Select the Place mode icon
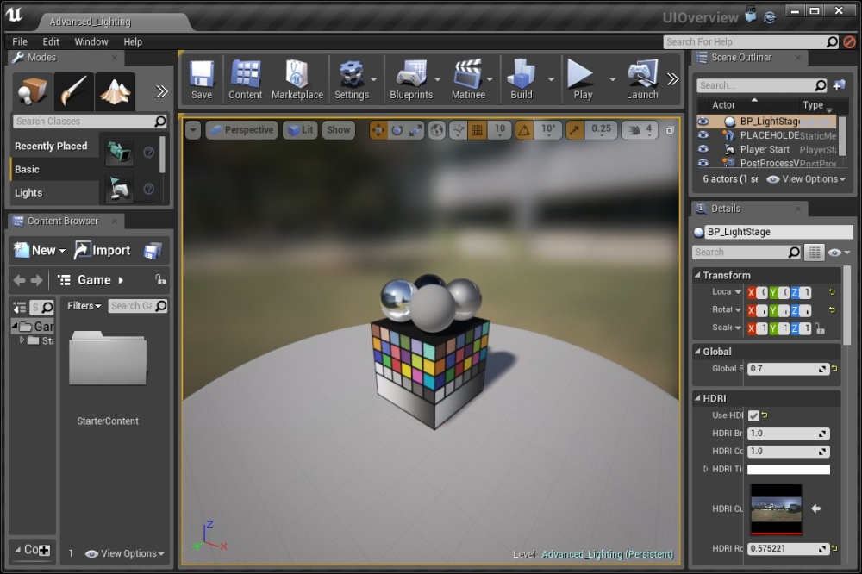Image resolution: width=862 pixels, height=574 pixels. (x=32, y=91)
